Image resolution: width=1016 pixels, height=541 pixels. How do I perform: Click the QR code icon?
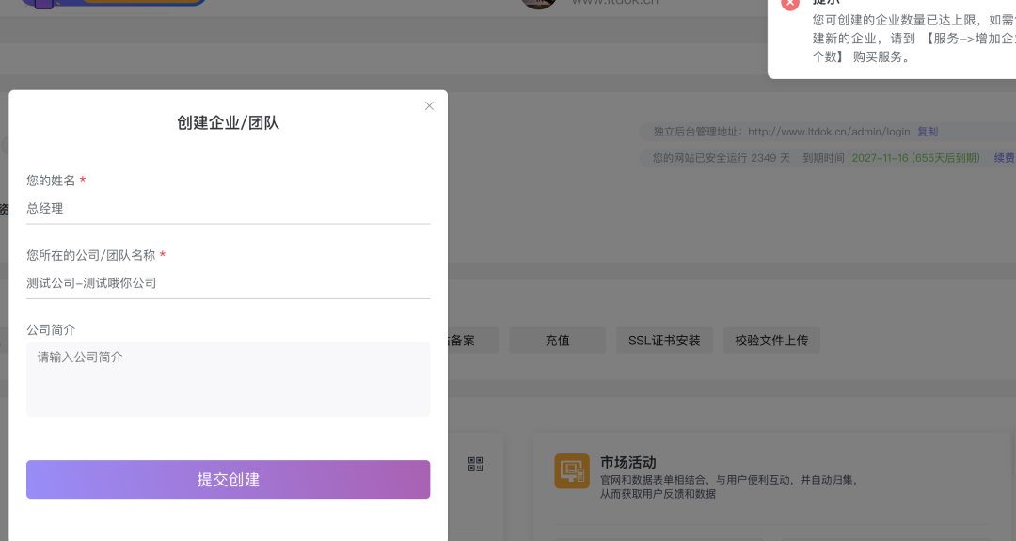(475, 464)
